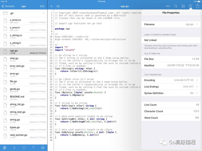
Task: Open the search magnifier icon
Action: [x=175, y=6]
